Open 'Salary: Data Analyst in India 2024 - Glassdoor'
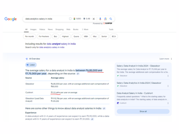The height and width of the screenshot is (134, 179). tap(138, 66)
